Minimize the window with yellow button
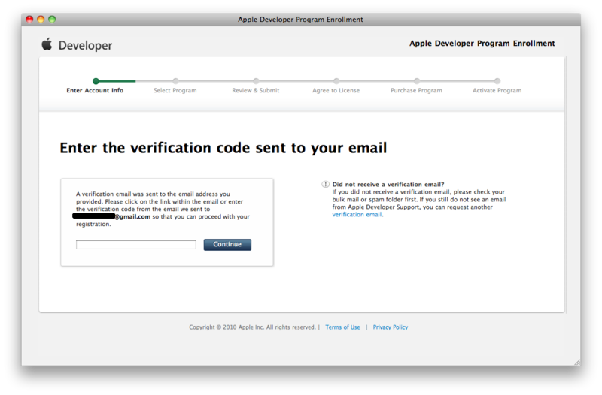This screenshot has height=395, width=602. tap(41, 19)
